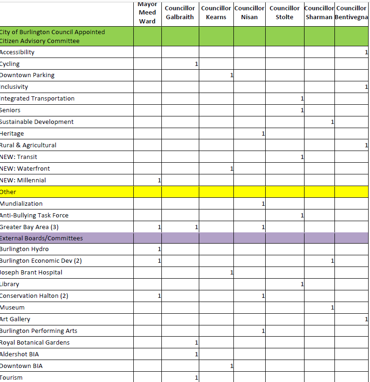
Task: Click the Downtown BIA row label
Action: point(21,366)
